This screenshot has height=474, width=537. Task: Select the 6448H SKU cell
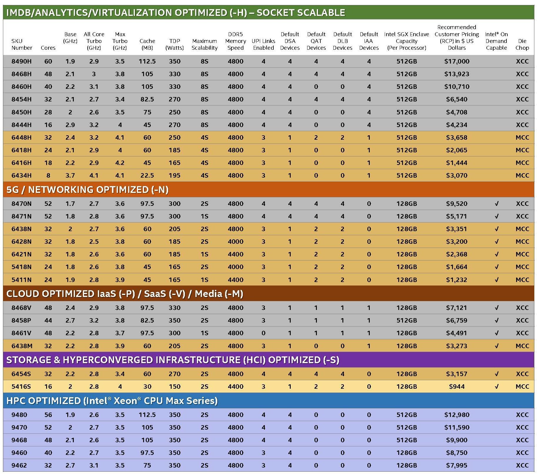tap(21, 137)
